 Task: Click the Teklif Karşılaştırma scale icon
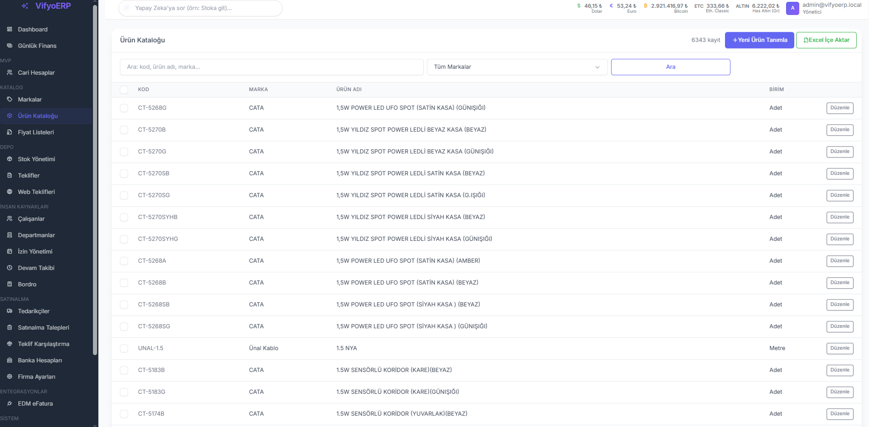click(x=10, y=344)
